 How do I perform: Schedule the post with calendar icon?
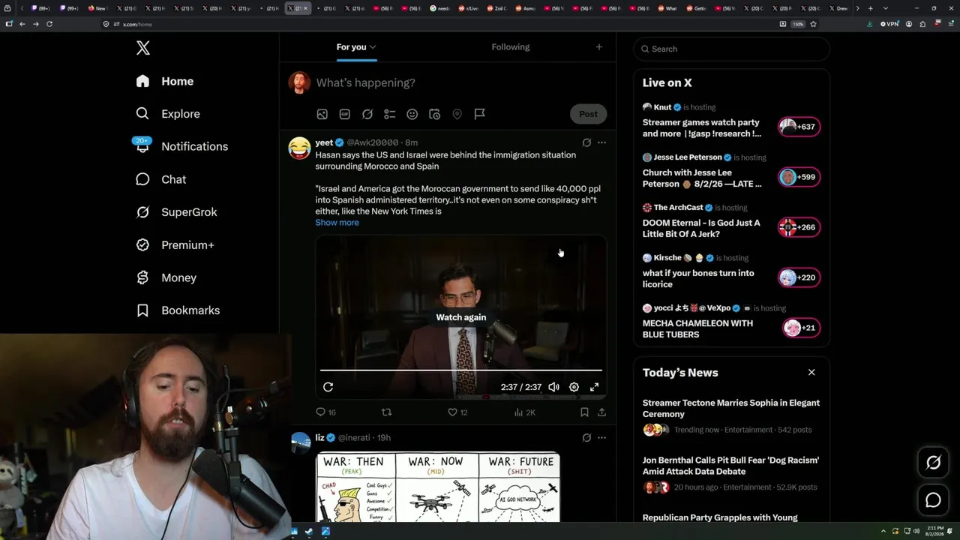(434, 114)
